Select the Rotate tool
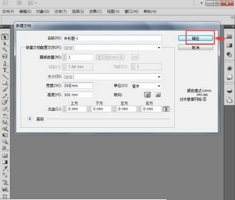The width and height of the screenshot is (235, 200). coord(5,116)
